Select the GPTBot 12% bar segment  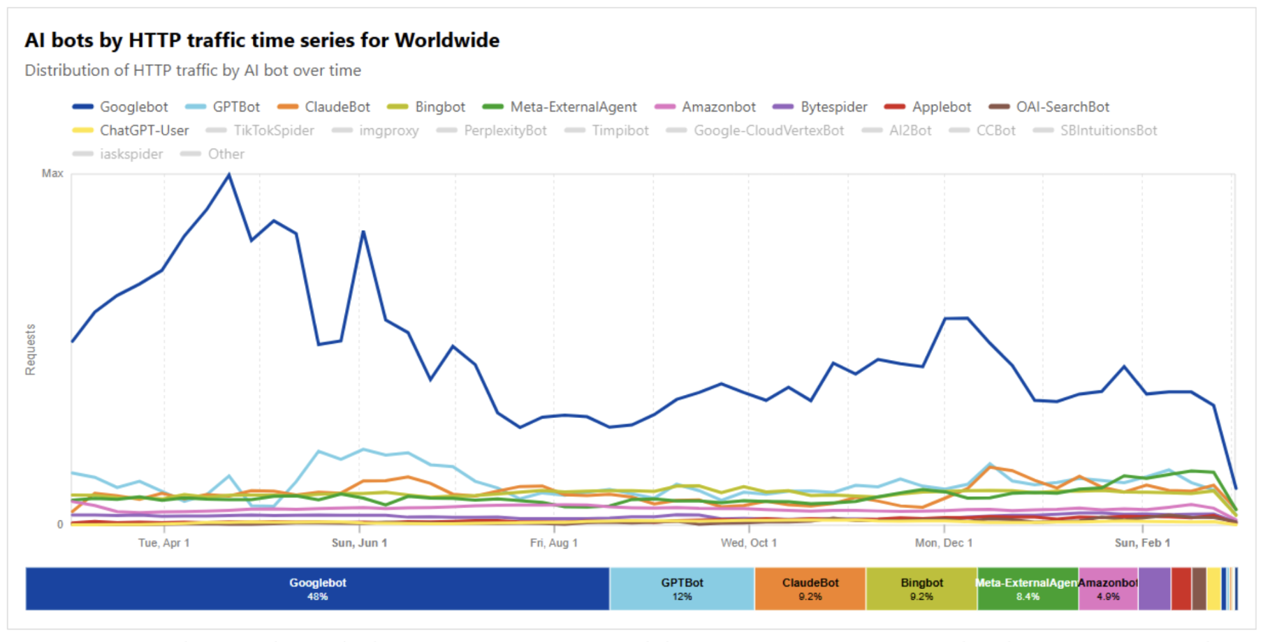click(x=682, y=589)
